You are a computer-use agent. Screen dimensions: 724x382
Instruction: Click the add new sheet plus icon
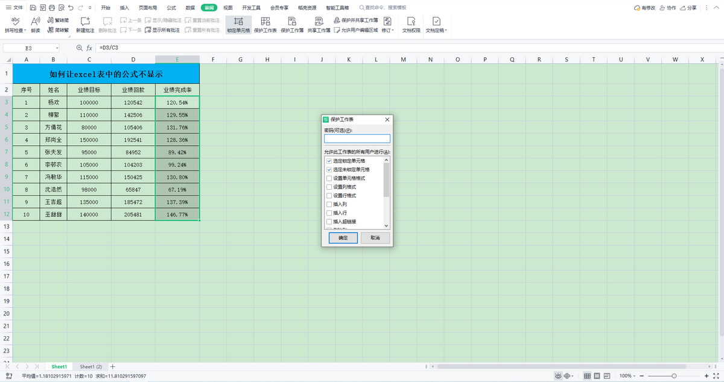(x=112, y=366)
